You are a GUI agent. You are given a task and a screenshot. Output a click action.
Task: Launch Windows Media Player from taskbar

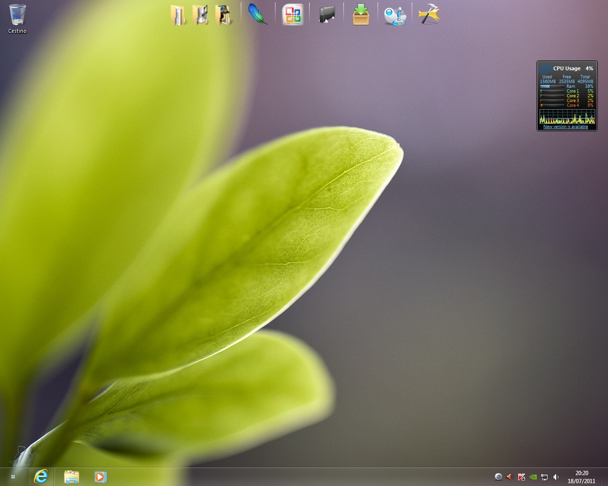(100, 477)
